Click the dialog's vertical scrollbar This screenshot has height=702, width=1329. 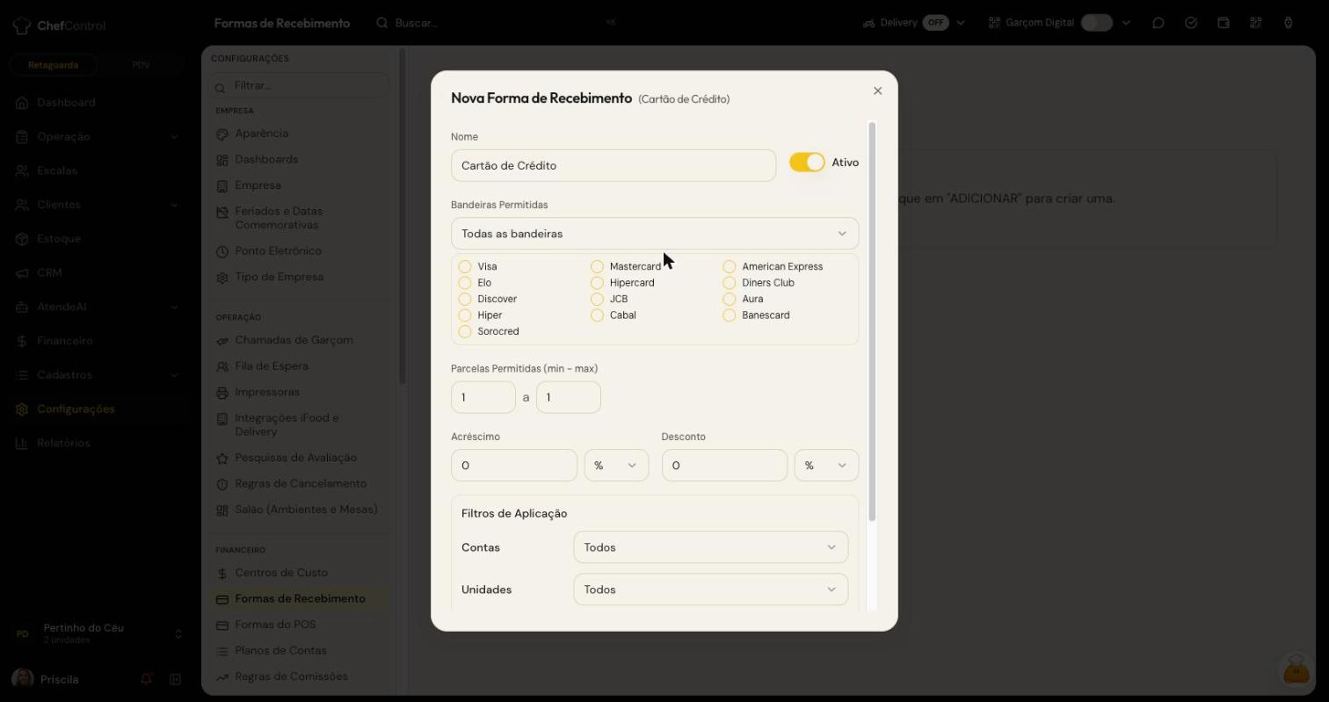872,322
